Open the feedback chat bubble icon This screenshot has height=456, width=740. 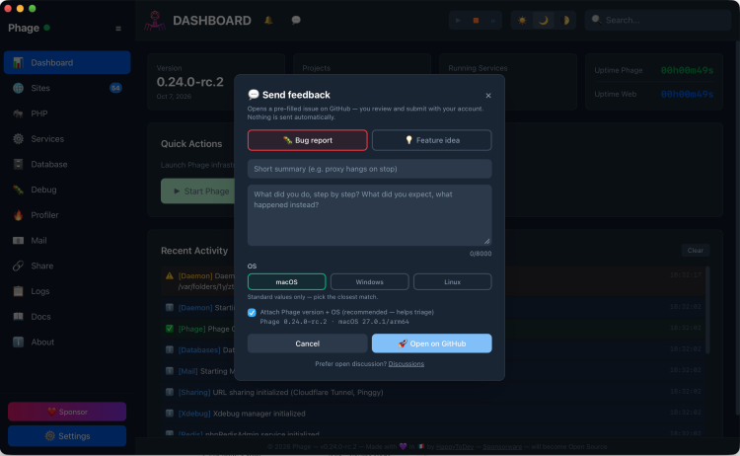pyautogui.click(x=296, y=21)
